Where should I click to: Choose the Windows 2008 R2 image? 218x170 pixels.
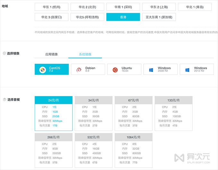161,69
